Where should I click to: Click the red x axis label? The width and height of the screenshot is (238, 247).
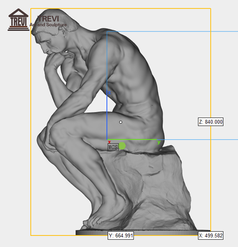tap(109, 142)
